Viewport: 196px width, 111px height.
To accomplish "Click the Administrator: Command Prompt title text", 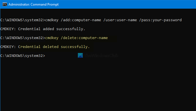I will click(34, 4).
